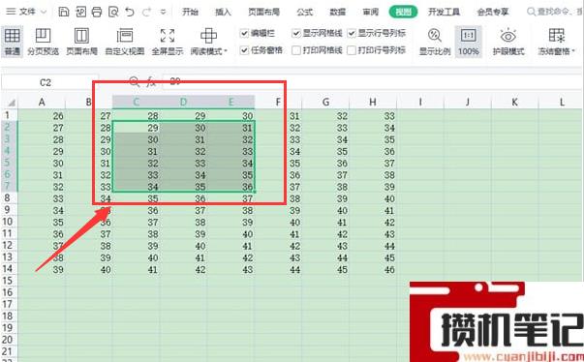Turn on 阅读模式 reading mode icon

[x=208, y=36]
